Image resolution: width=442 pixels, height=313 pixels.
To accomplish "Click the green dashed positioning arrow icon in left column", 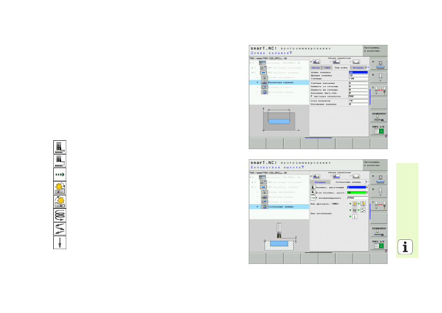I will pyautogui.click(x=60, y=175).
